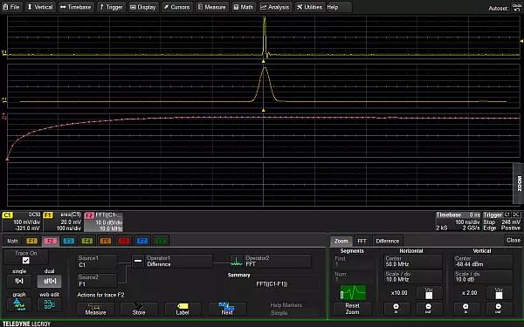Toggle the Trace On checkbox
The image size is (524, 327).
tap(25, 260)
